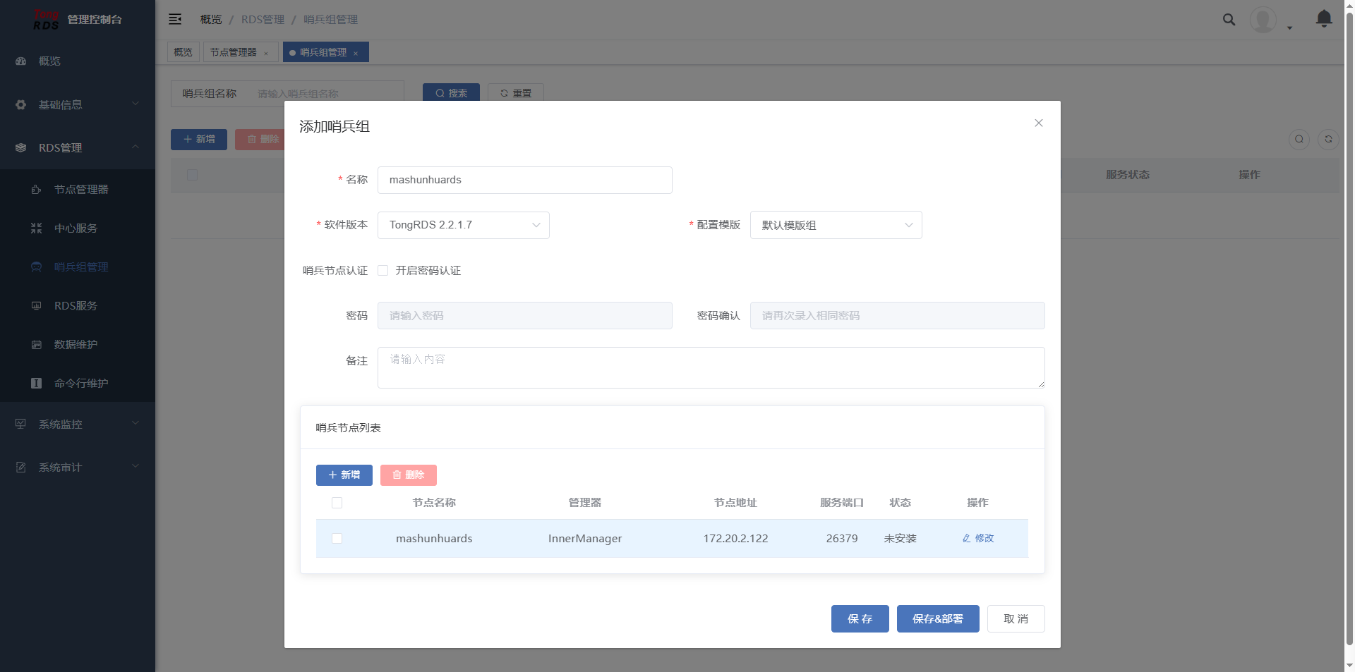Click the RDS管理 breadcrumb

(x=263, y=20)
